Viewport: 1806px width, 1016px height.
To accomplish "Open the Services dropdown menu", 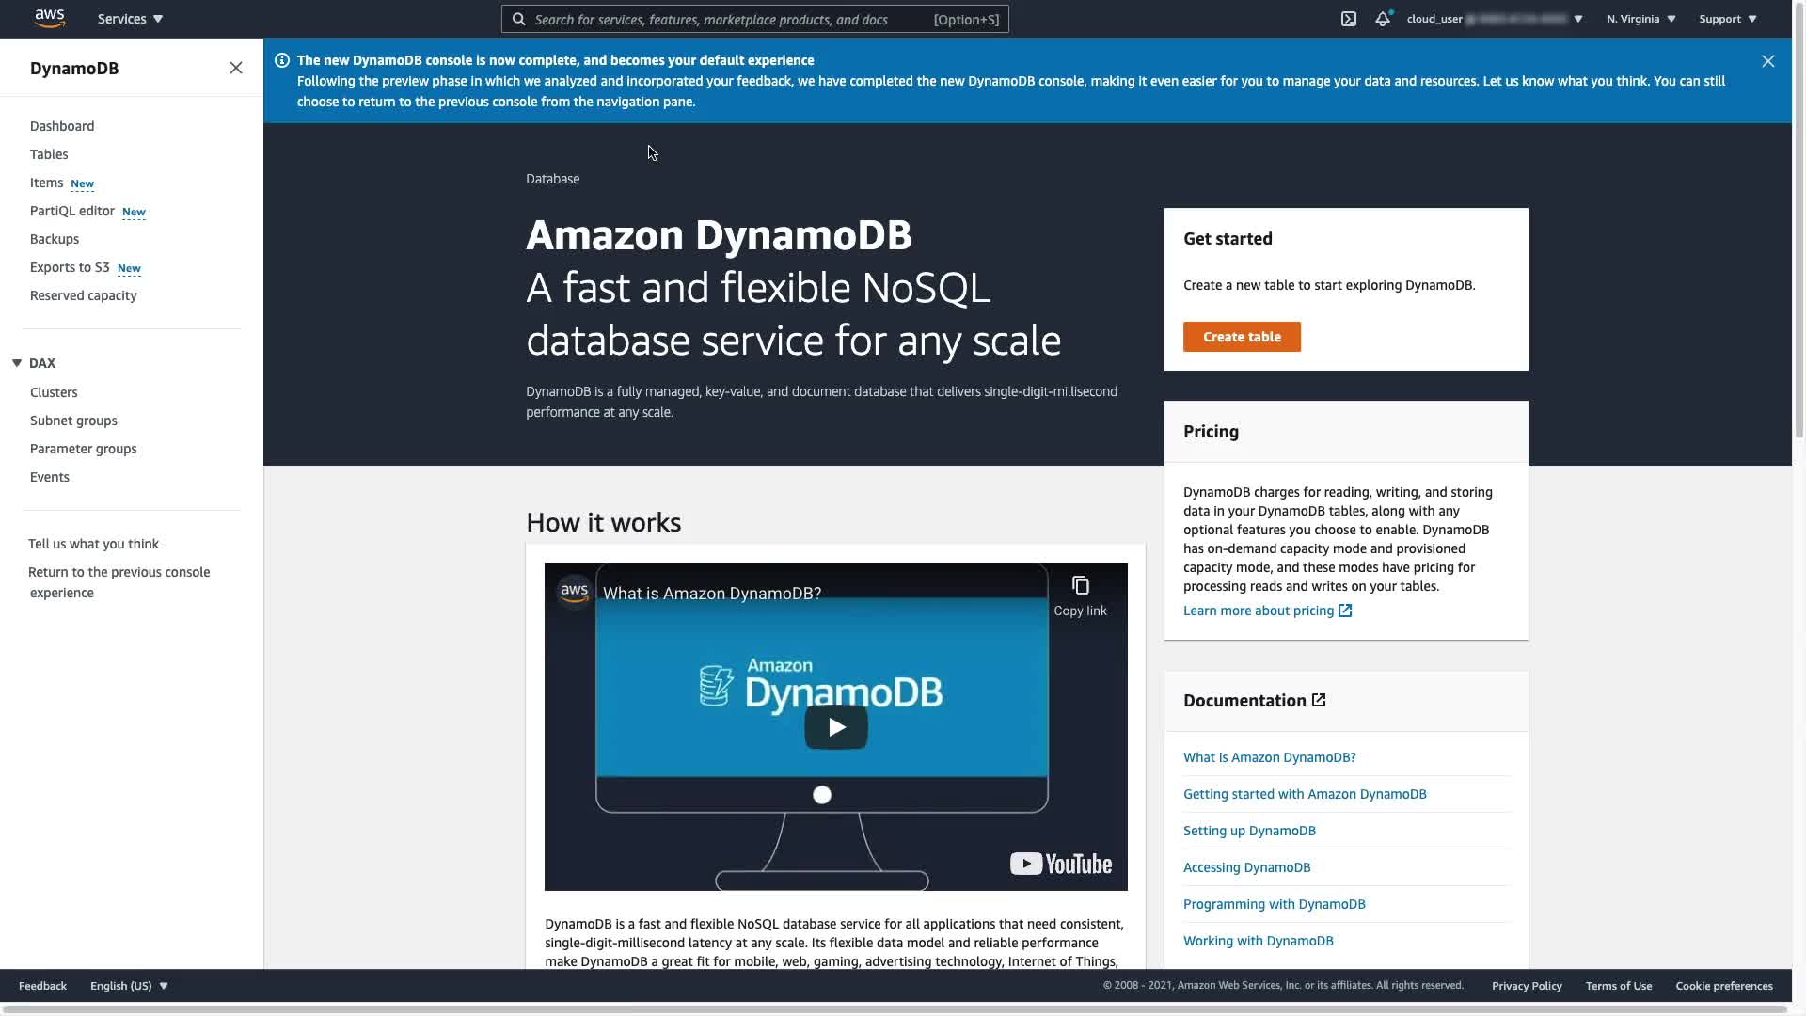I will click(130, 19).
